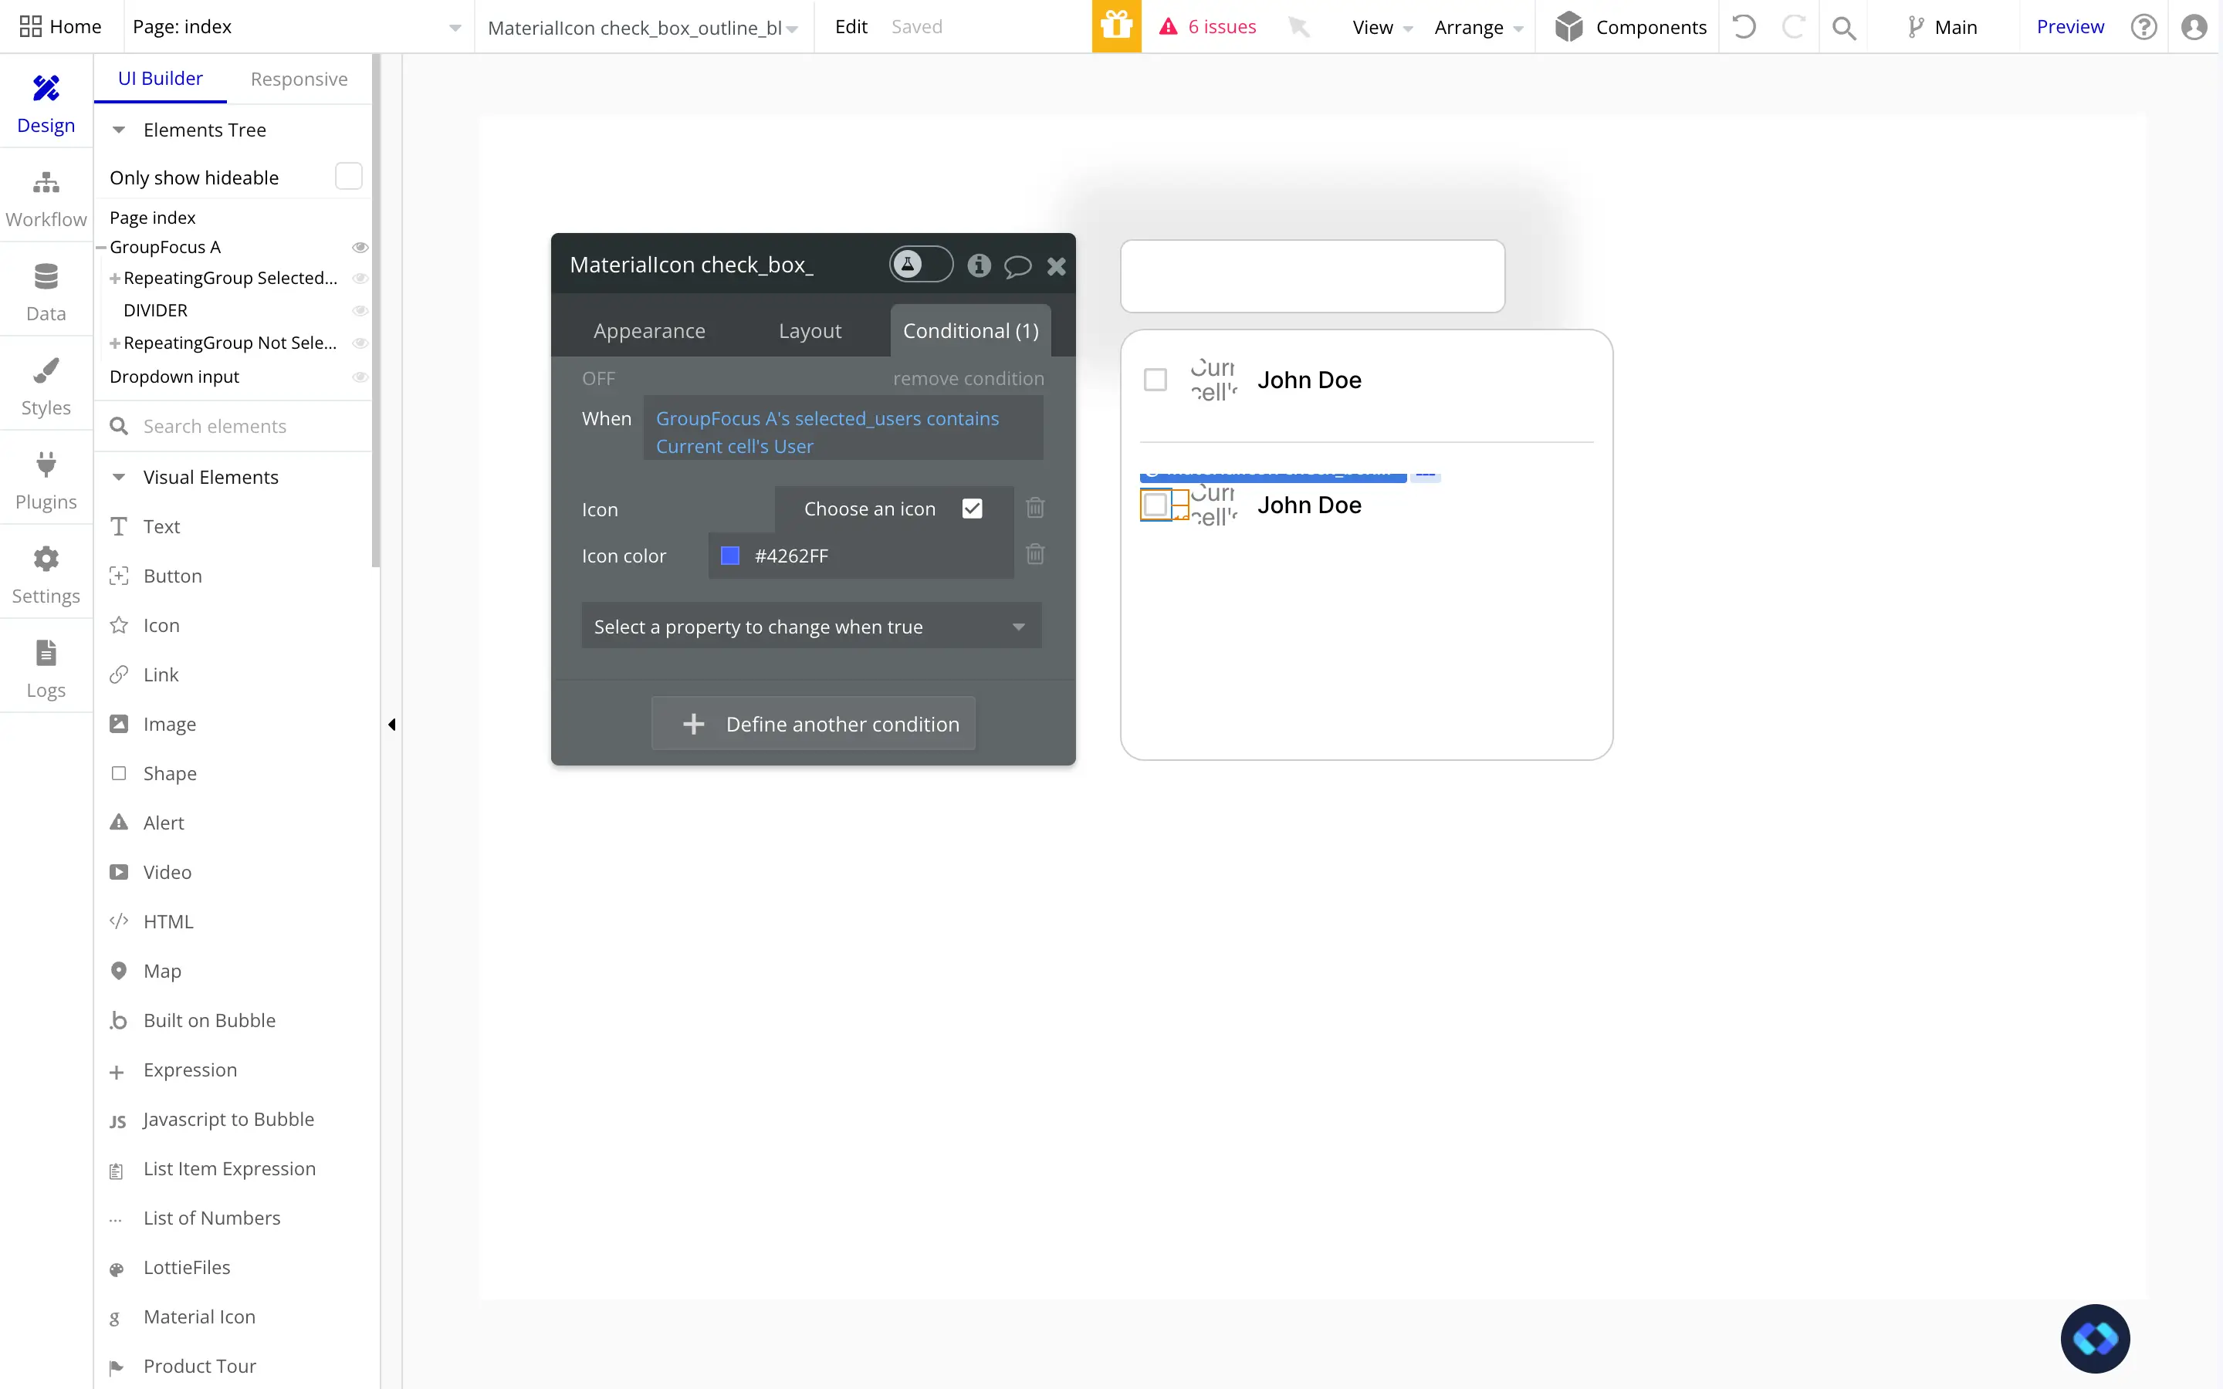Click the info icon in property editor

(x=978, y=265)
